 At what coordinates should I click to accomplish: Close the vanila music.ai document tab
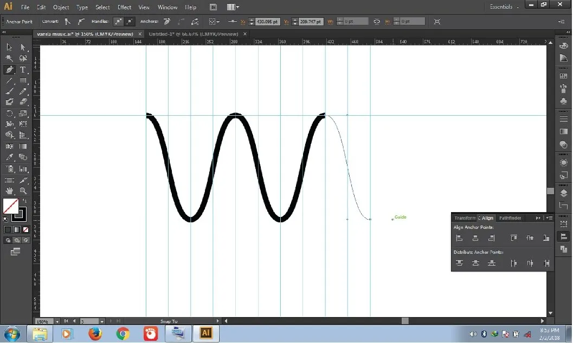140,34
